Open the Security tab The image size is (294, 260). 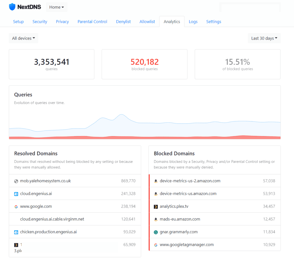(x=40, y=22)
